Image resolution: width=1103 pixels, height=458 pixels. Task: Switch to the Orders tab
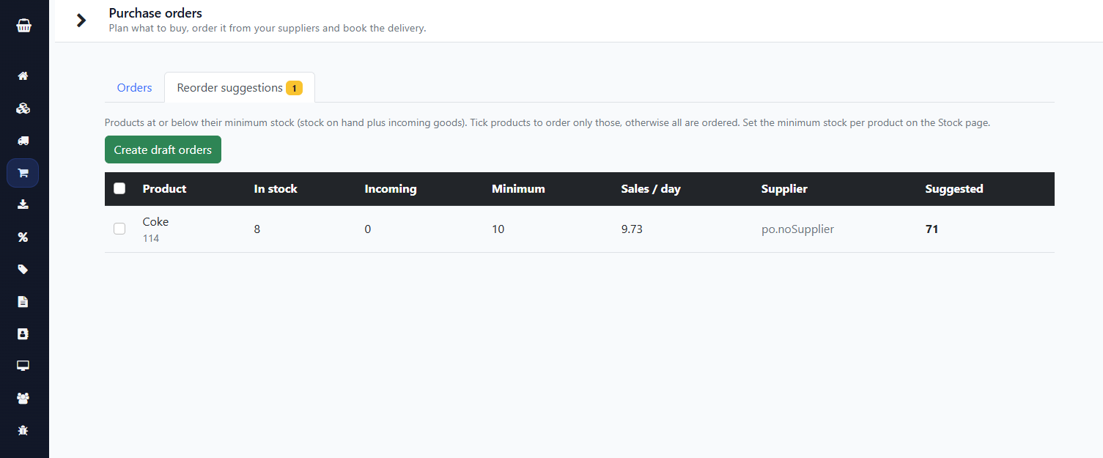point(135,87)
